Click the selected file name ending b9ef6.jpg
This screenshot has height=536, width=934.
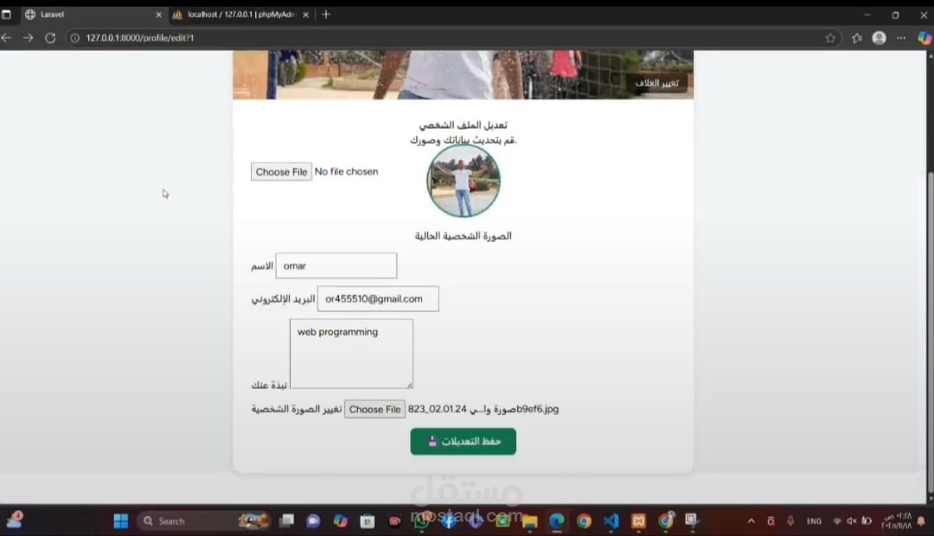tap(483, 409)
